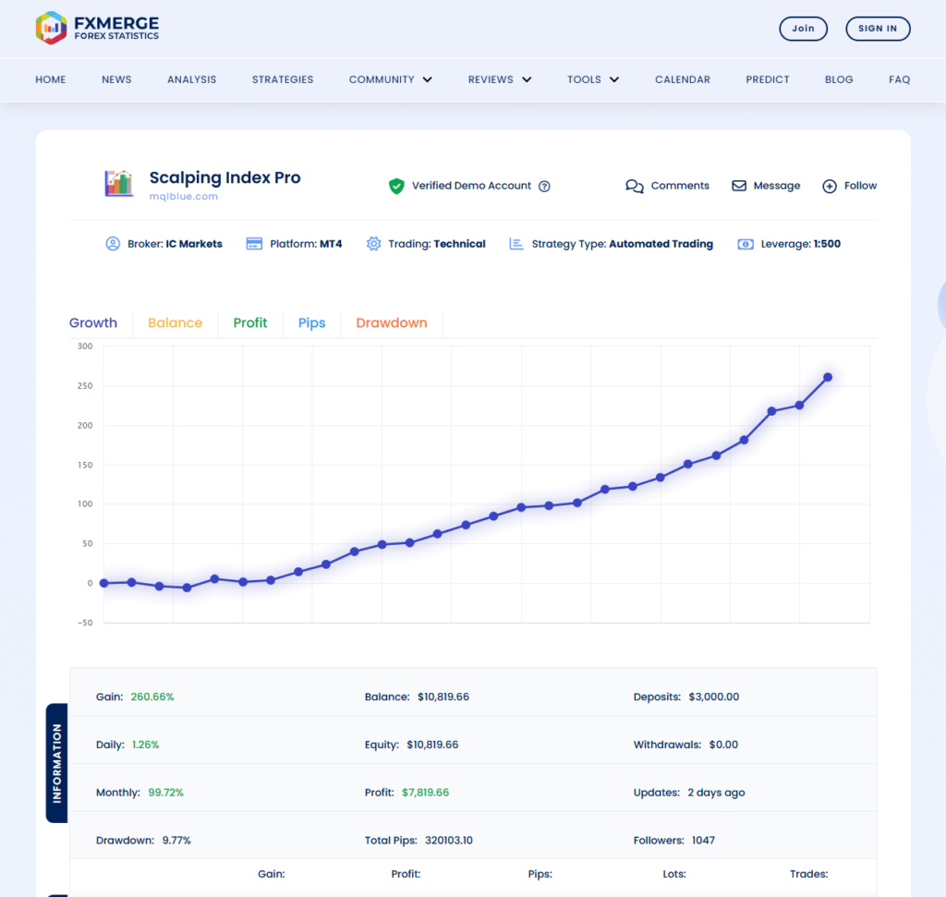Screen dimensions: 946x897
Task: Switch to the Pips chart tab
Action: 312,322
